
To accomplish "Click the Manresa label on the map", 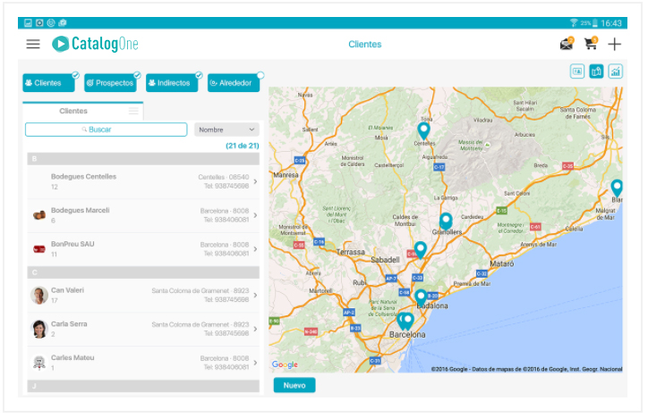I will tap(286, 175).
